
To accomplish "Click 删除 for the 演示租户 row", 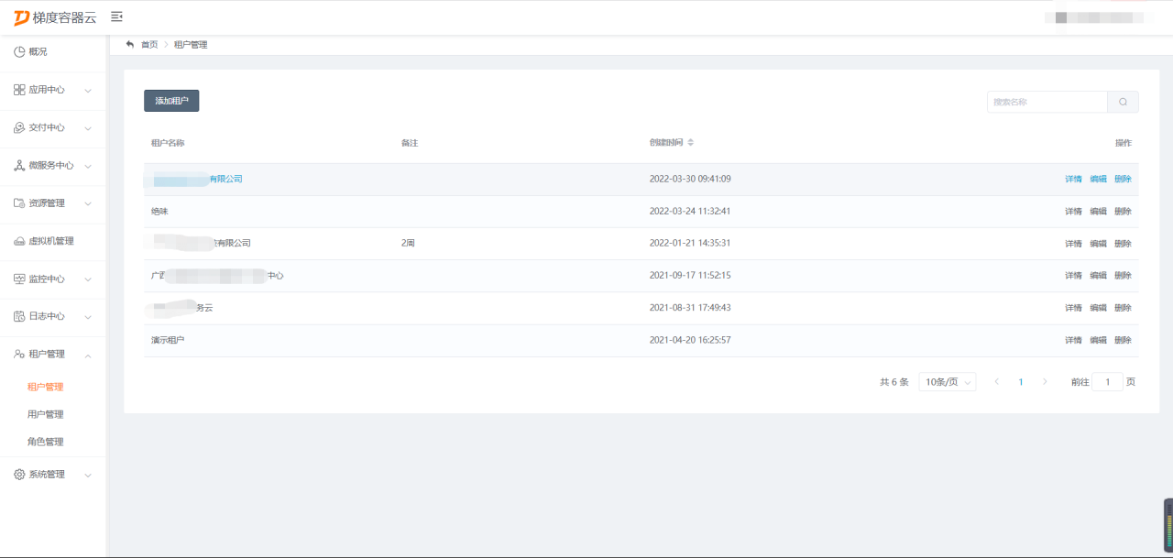I will pyautogui.click(x=1123, y=340).
